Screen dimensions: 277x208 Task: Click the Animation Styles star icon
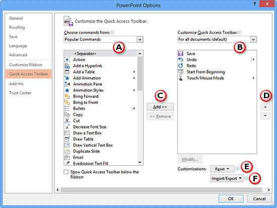pyautogui.click(x=67, y=90)
